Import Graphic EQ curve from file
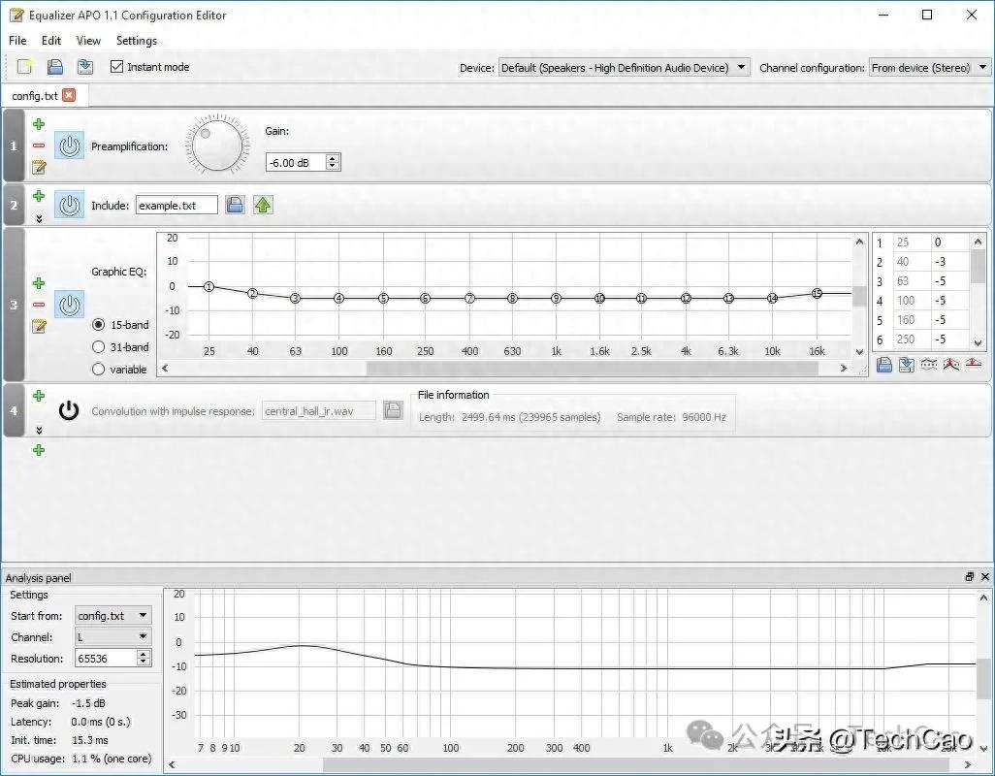The height and width of the screenshot is (776, 995). (883, 364)
